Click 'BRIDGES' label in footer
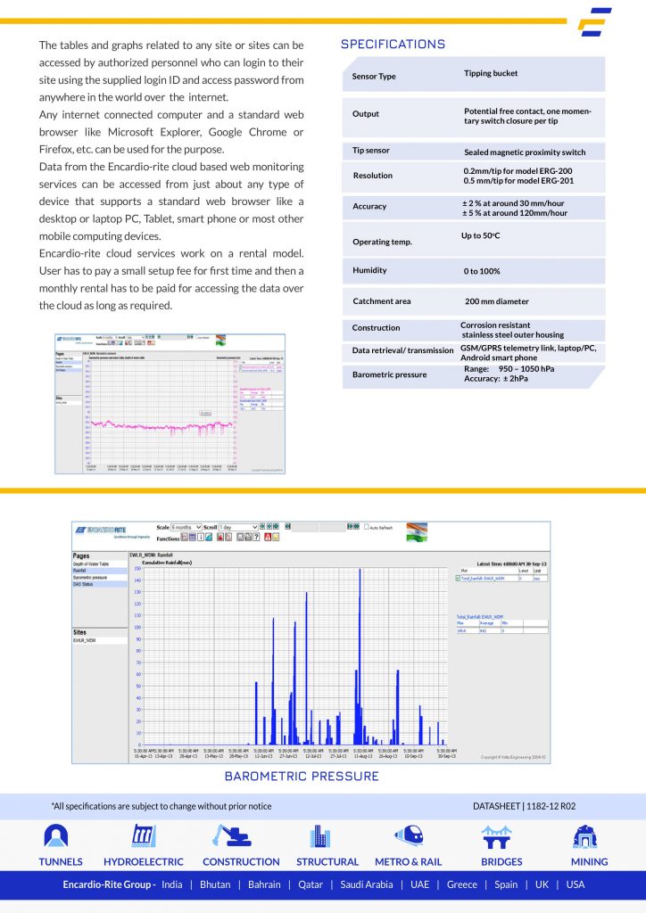 501,862
